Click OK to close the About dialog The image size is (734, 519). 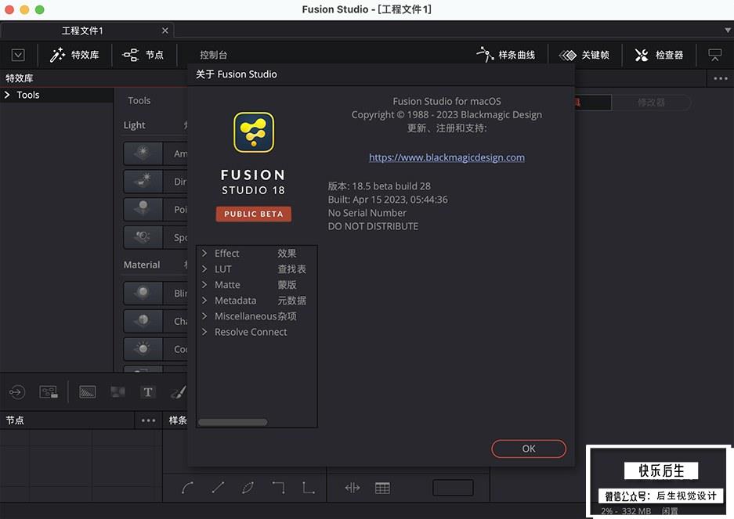pos(529,449)
